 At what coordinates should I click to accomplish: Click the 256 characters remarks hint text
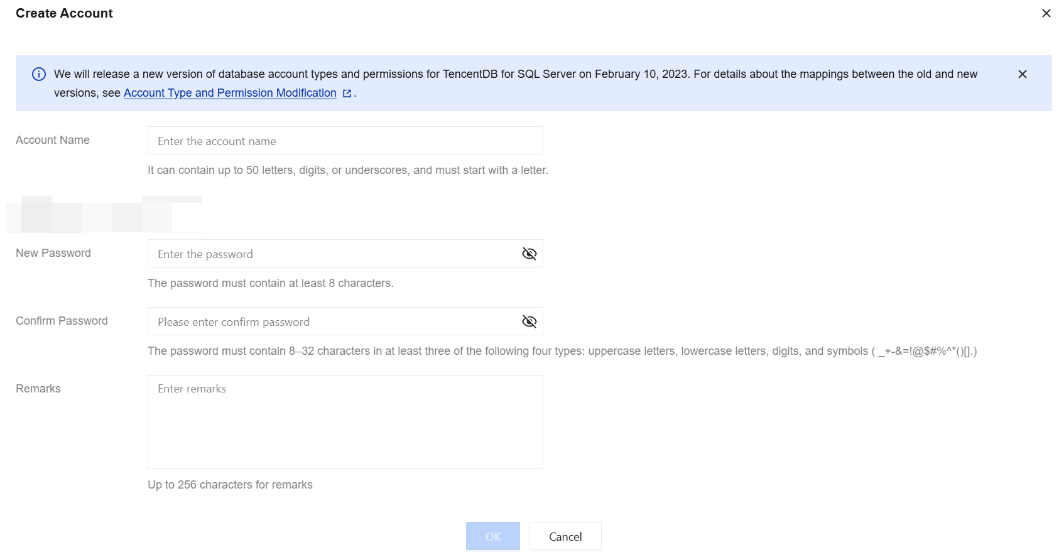(x=230, y=485)
